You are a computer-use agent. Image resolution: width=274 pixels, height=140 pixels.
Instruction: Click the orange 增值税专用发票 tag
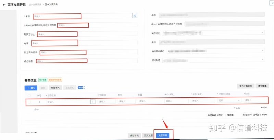click(55, 80)
